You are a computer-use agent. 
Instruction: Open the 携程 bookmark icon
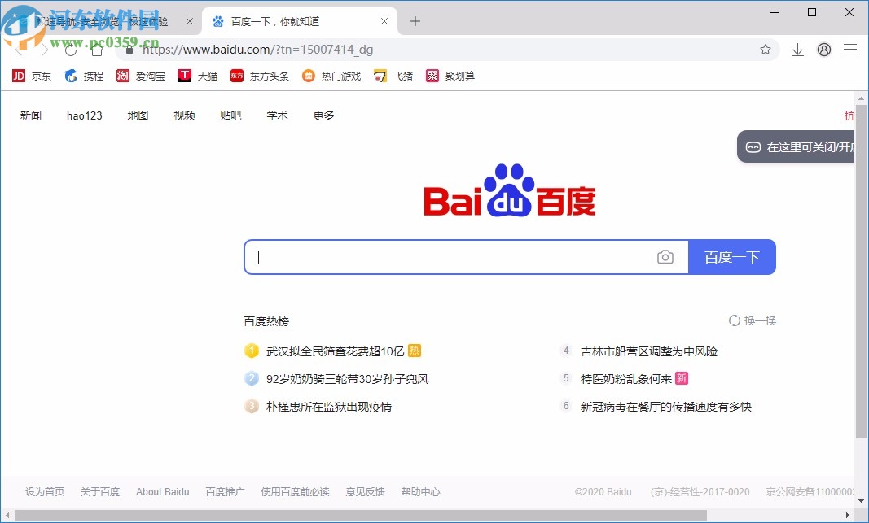click(85, 76)
